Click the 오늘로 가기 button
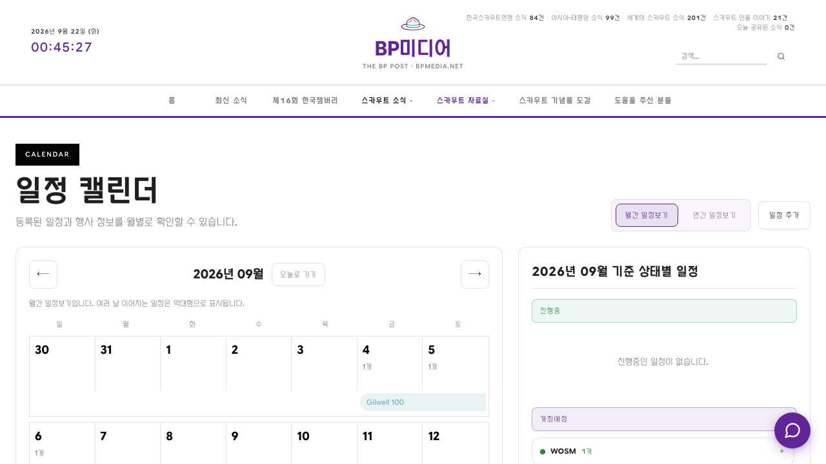The width and height of the screenshot is (826, 464). click(x=298, y=275)
